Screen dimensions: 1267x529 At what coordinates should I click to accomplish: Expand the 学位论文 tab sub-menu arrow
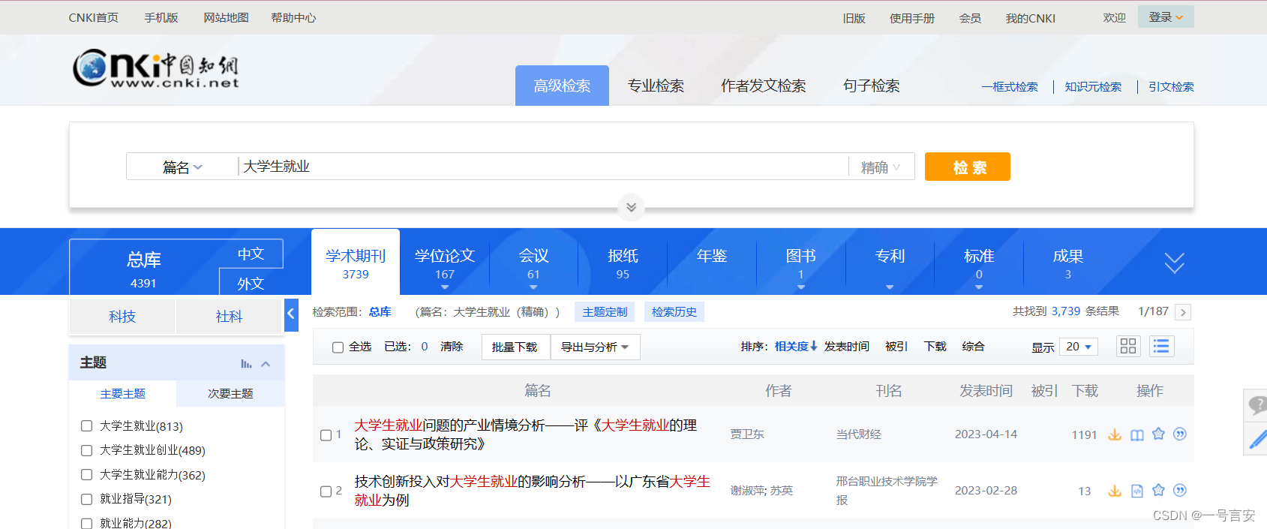point(445,287)
